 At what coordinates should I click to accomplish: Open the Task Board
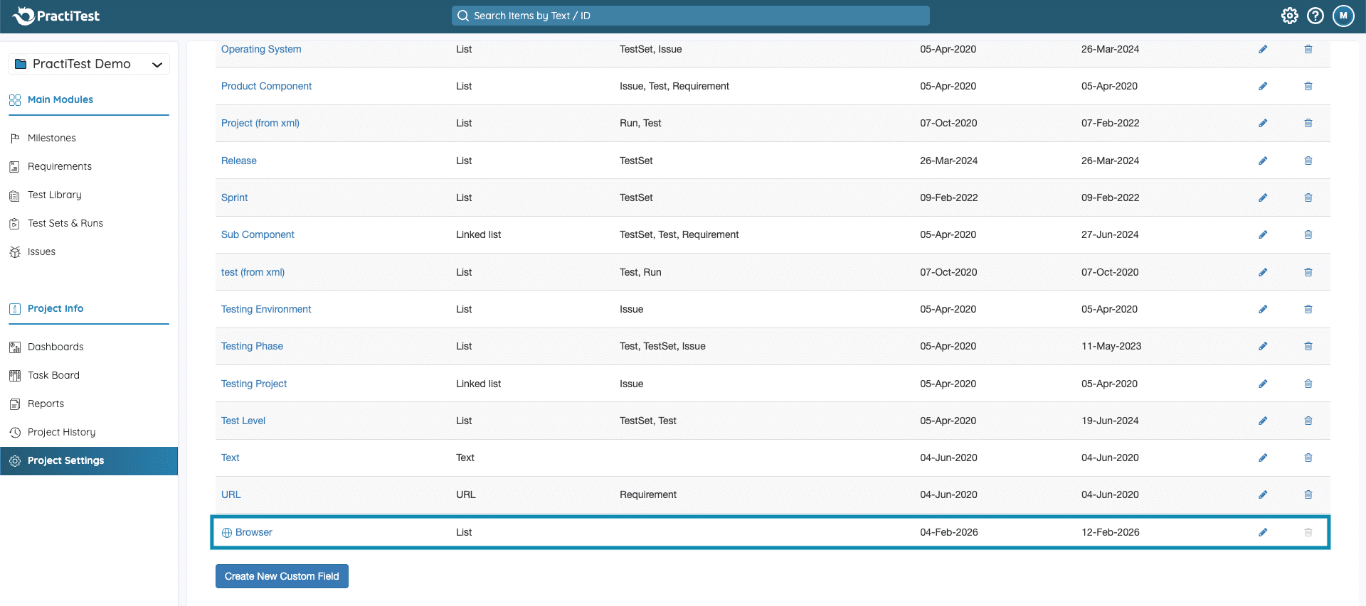click(53, 375)
